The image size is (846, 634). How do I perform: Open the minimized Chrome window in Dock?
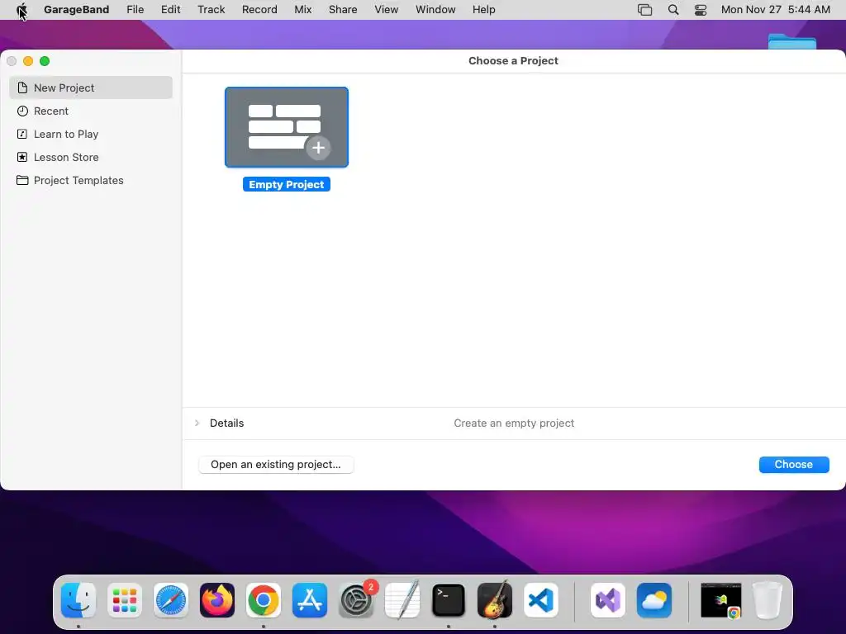click(x=720, y=600)
